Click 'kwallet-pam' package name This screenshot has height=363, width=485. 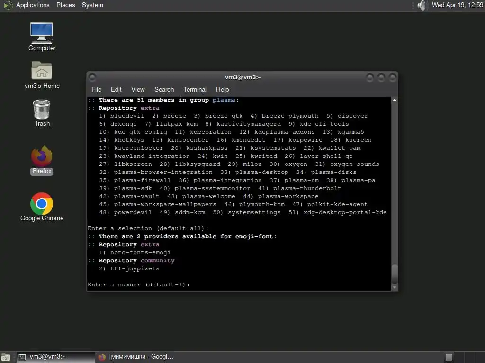pos(339,148)
